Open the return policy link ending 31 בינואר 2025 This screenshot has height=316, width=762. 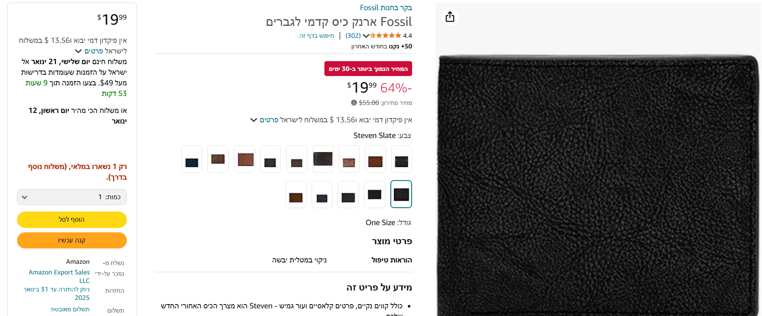(x=57, y=293)
